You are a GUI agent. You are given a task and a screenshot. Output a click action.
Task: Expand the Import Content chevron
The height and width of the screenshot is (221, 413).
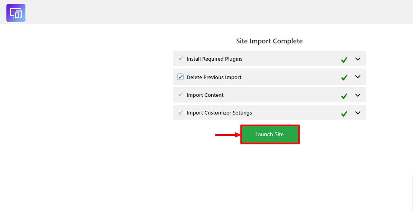pyautogui.click(x=357, y=95)
